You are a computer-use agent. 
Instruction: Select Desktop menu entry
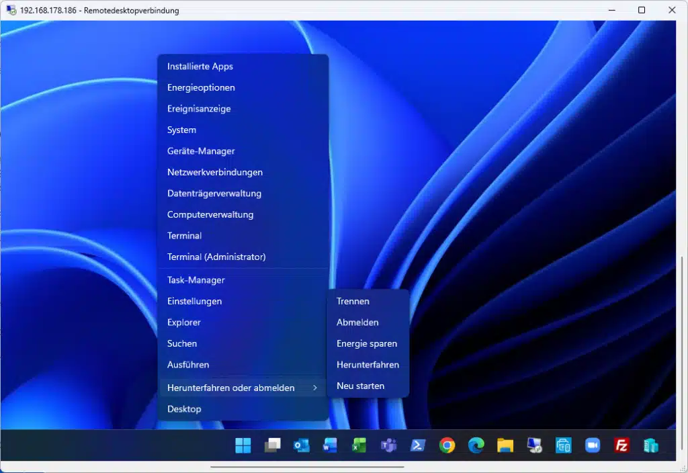point(243,409)
